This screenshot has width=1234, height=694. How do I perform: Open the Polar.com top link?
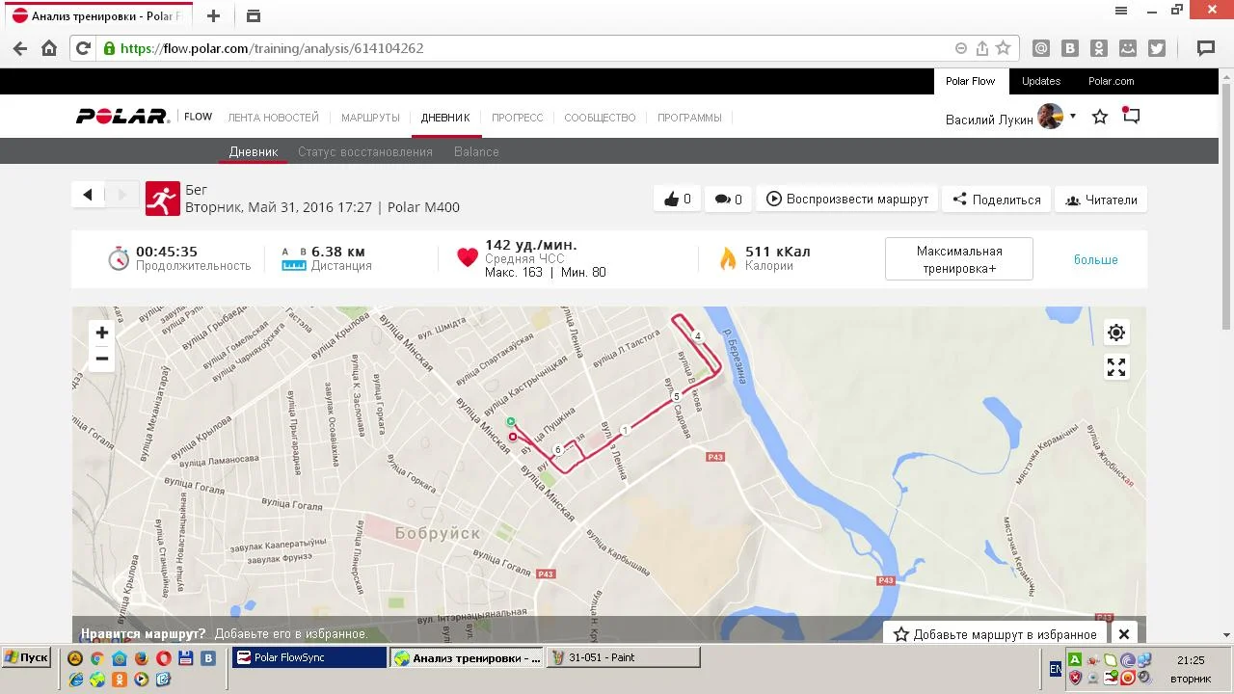[x=1112, y=81]
